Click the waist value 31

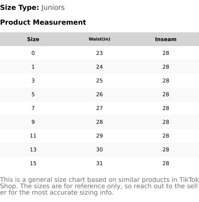coord(99,163)
